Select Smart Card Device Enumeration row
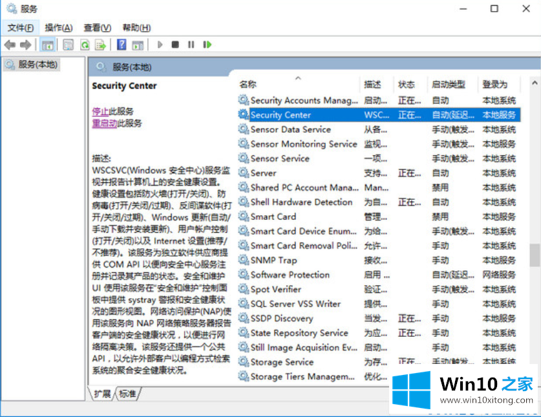 click(379, 231)
